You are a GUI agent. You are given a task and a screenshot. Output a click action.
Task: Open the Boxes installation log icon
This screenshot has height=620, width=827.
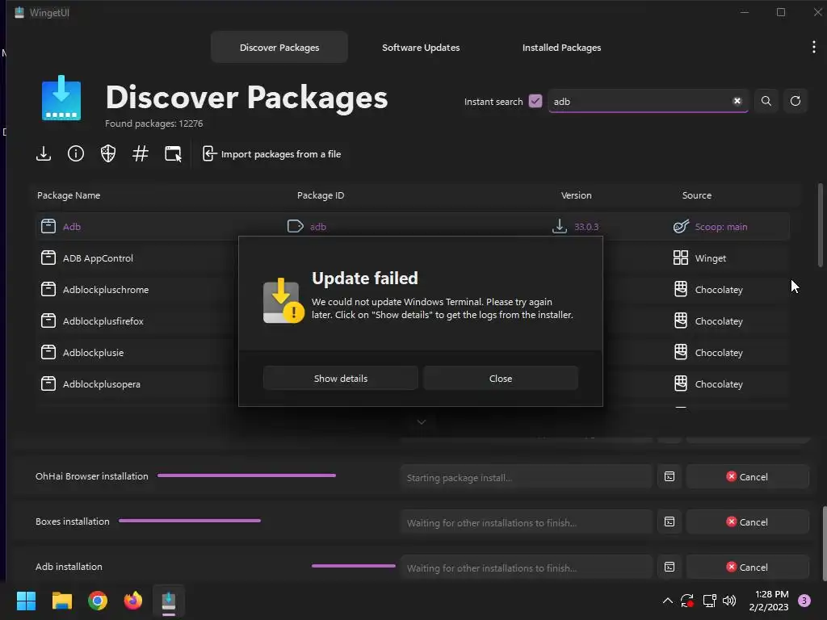point(670,522)
